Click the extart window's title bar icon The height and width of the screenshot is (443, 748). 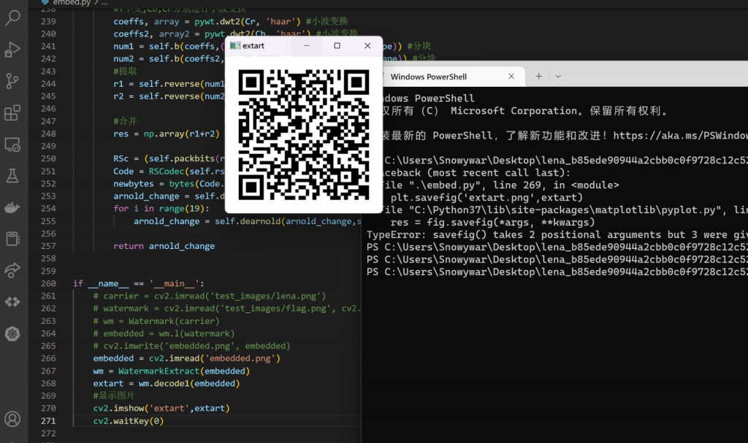[234, 46]
